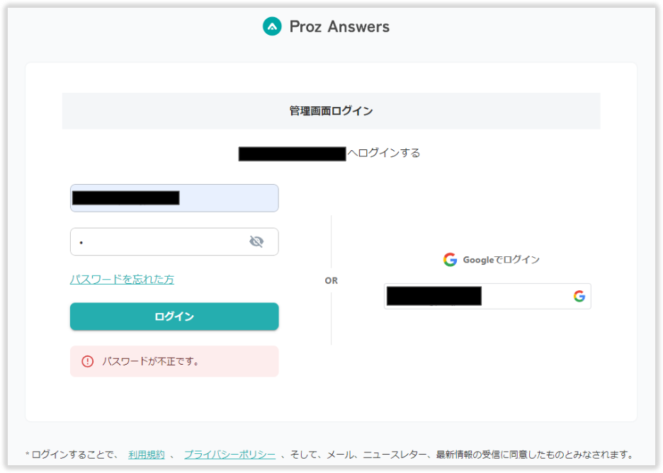
Task: Click the Proz Answers title text
Action: coord(339,27)
